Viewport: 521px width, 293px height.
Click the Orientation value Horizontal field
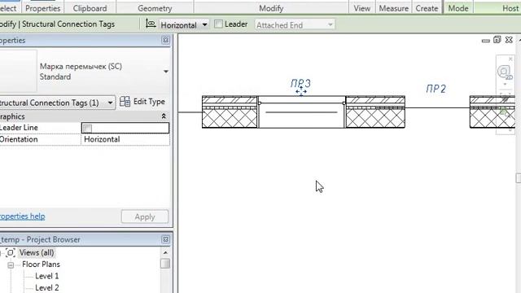click(x=125, y=139)
